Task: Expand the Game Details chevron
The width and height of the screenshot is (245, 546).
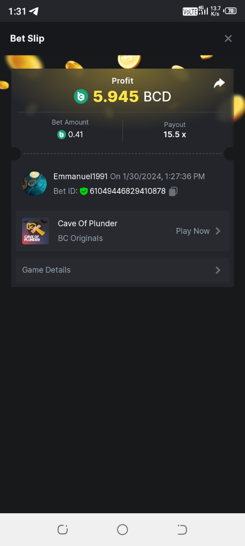Action: click(218, 270)
